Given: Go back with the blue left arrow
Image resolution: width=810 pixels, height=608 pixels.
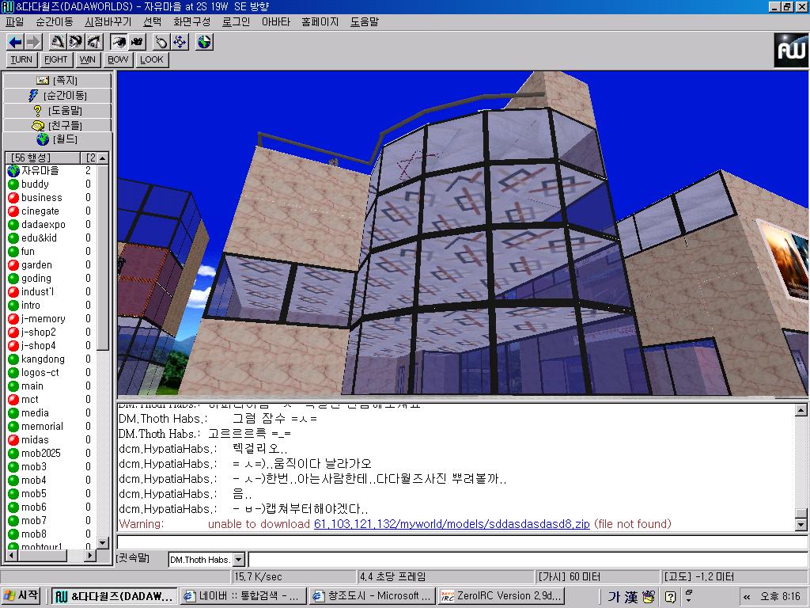Looking at the screenshot, I should click(16, 42).
